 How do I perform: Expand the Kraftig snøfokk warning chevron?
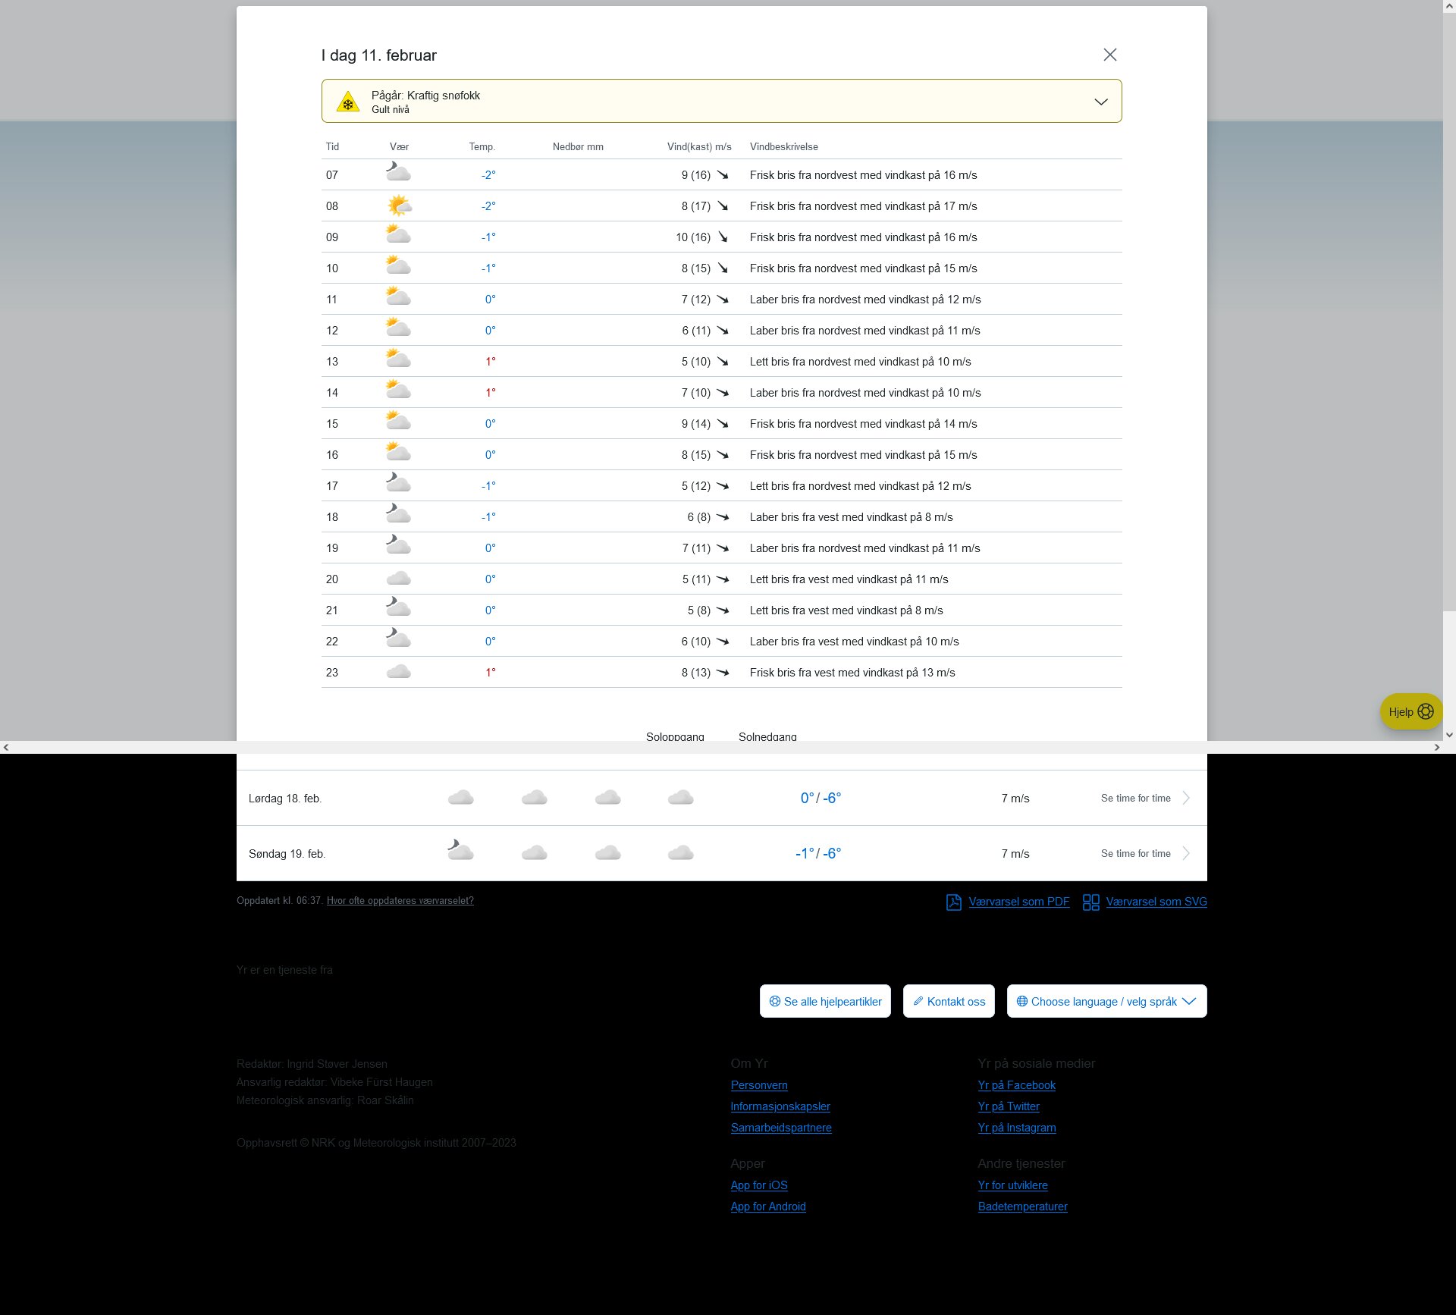[x=1100, y=102]
